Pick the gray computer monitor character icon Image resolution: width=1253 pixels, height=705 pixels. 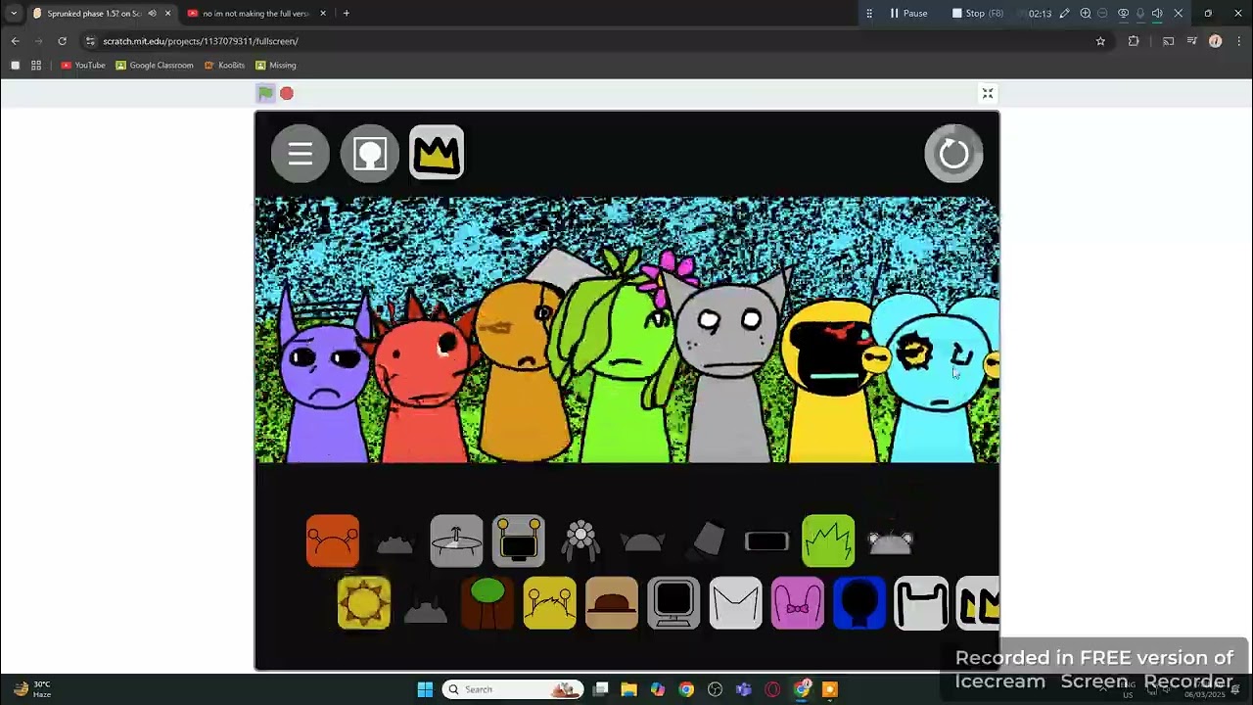[673, 602]
